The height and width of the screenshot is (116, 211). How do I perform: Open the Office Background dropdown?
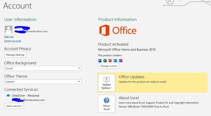point(43,68)
